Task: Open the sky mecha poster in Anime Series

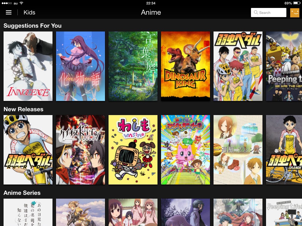Action: click(81, 212)
